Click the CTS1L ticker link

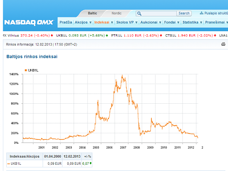pos(170,35)
